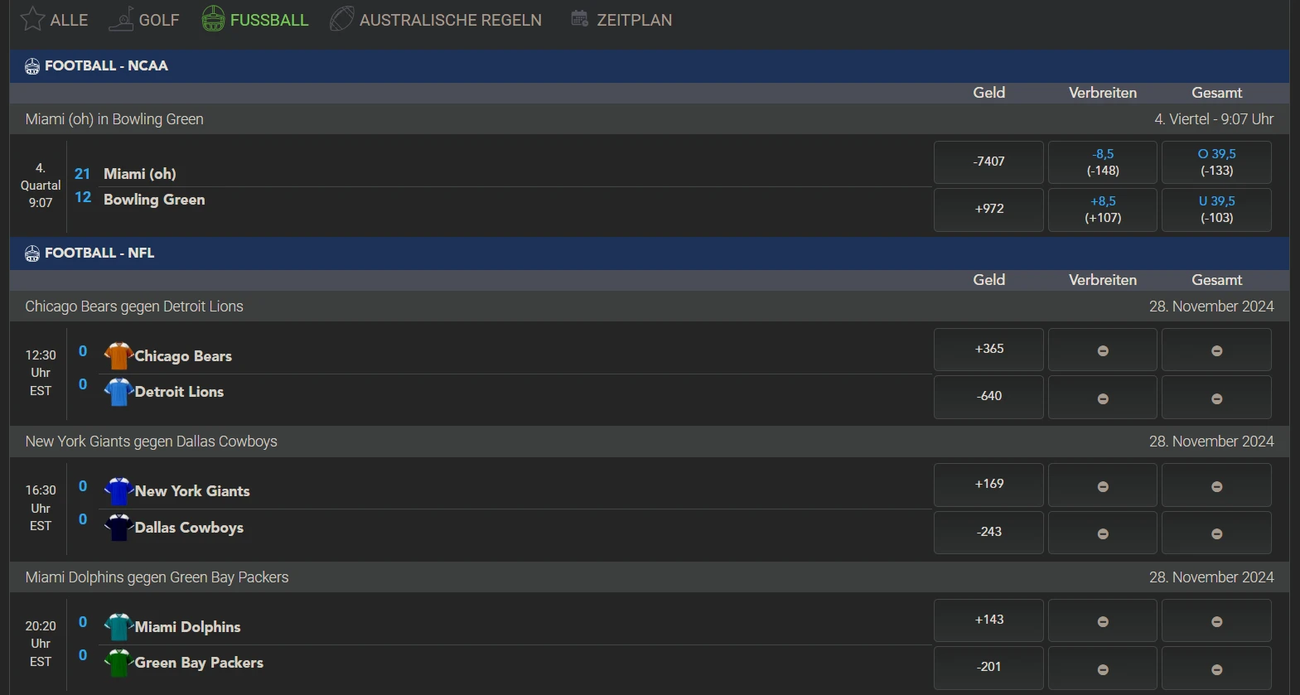Open Chicago Bears gegen Detroit Lions matchup
Image resolution: width=1300 pixels, height=695 pixels.
pos(134,306)
